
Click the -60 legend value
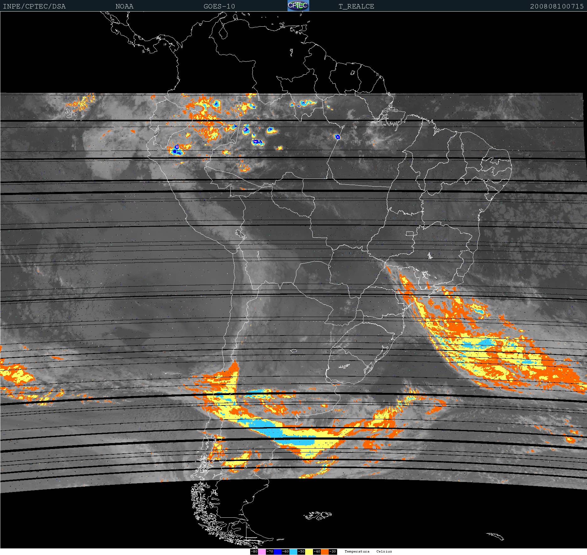click(285, 552)
